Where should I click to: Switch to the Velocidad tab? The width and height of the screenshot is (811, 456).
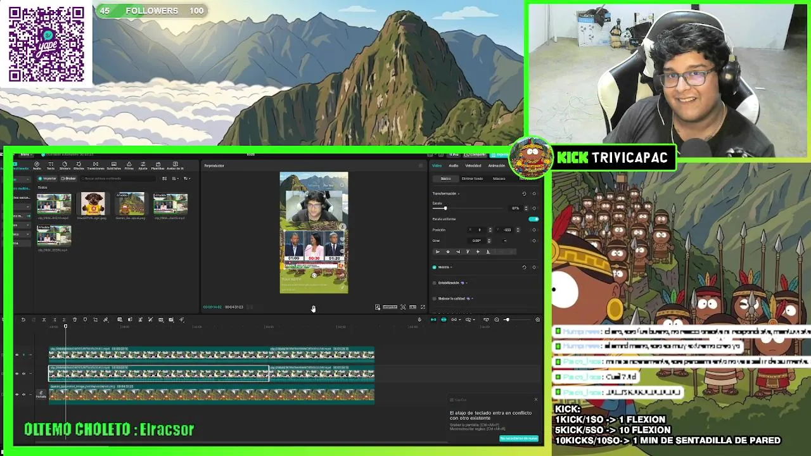[x=473, y=166]
